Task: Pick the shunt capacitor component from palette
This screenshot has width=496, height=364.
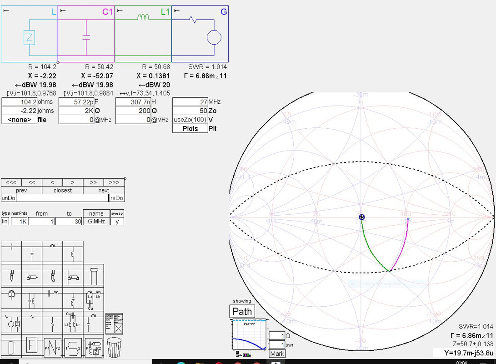Action: (x=32, y=251)
